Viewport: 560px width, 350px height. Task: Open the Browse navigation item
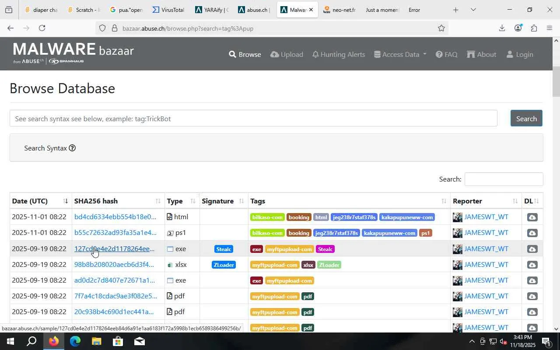click(x=245, y=54)
